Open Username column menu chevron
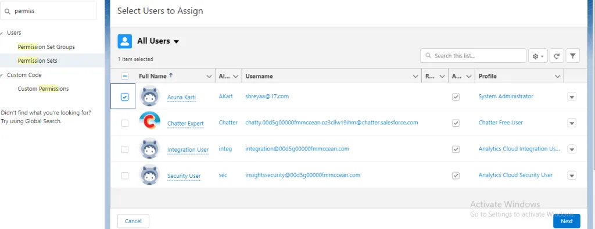This screenshot has height=229, width=595. [x=415, y=76]
